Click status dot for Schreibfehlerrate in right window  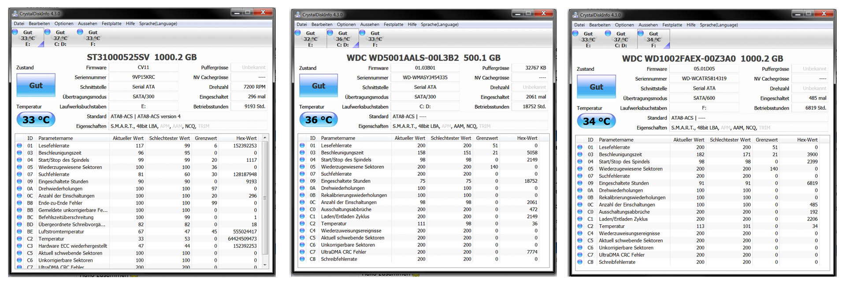[x=580, y=262]
